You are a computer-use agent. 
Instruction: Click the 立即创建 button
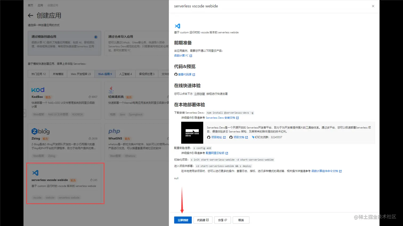click(183, 220)
